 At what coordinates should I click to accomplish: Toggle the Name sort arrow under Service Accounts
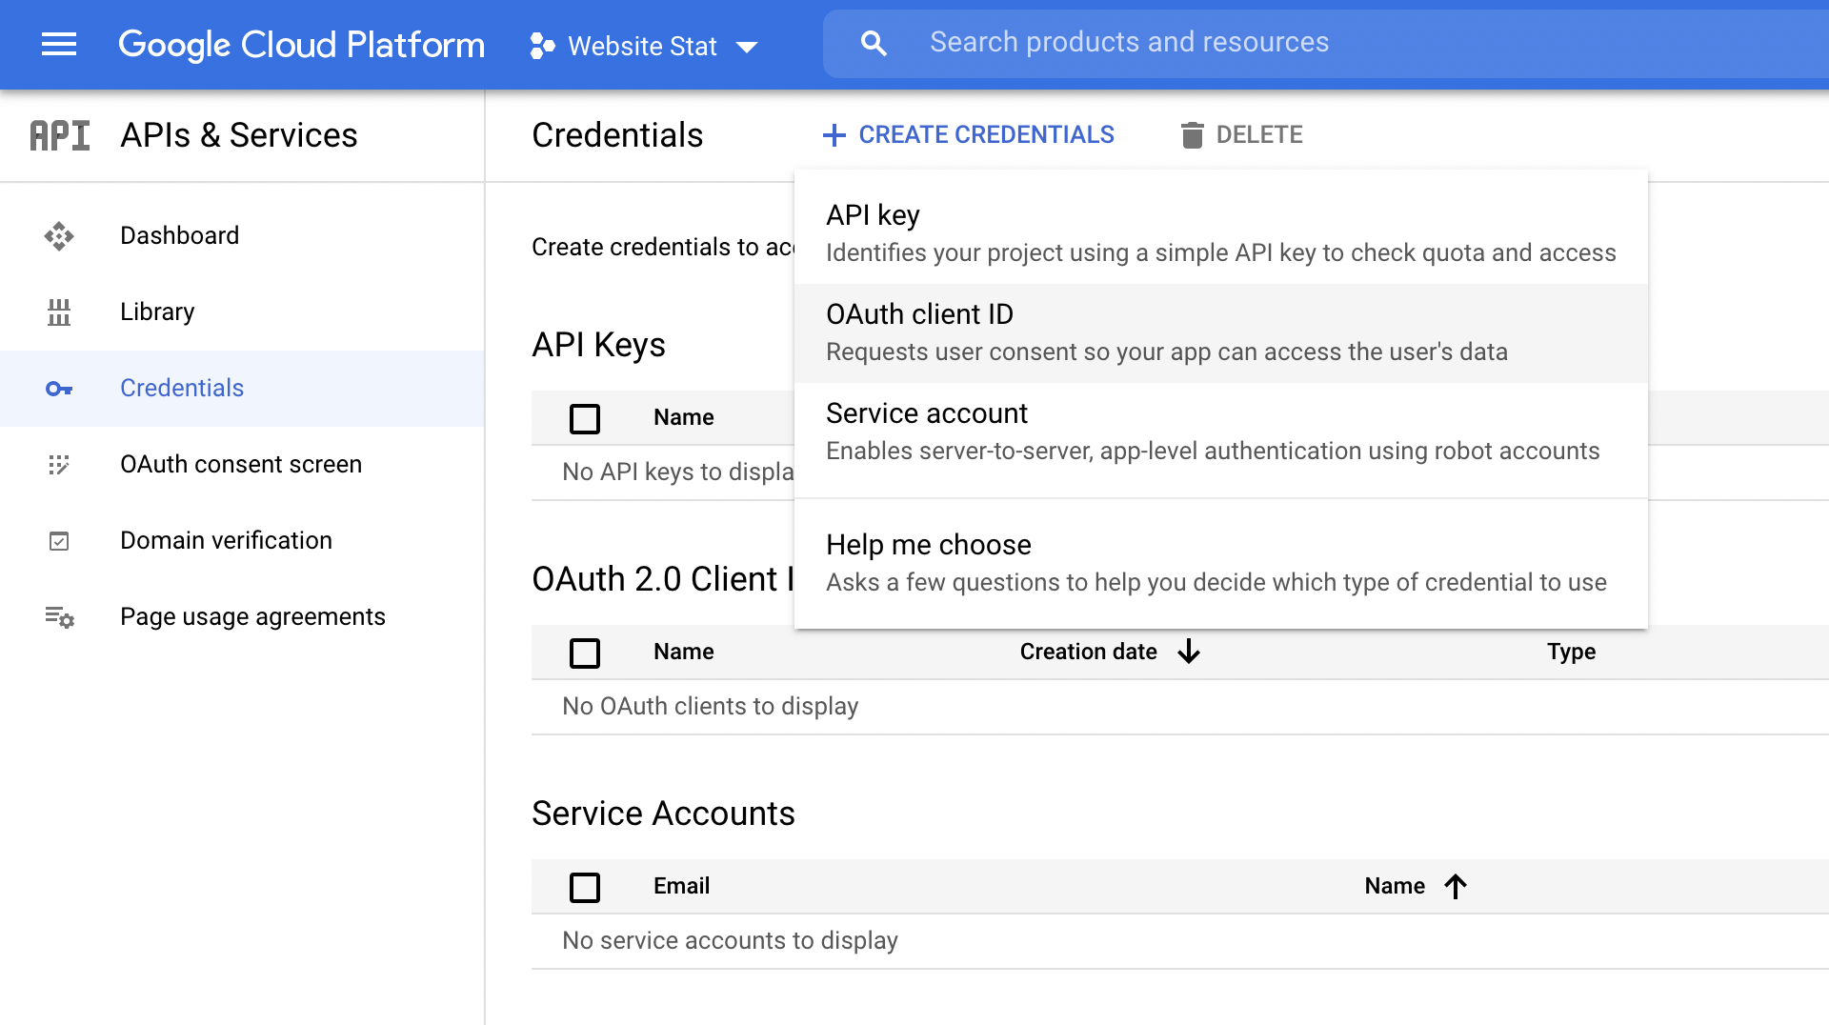coord(1455,886)
